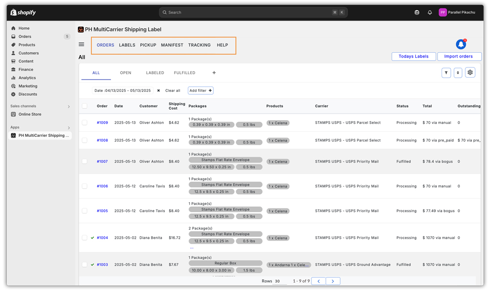489x291 pixels.
Task: Toggle the select-all checkbox in the header
Action: pos(85,106)
